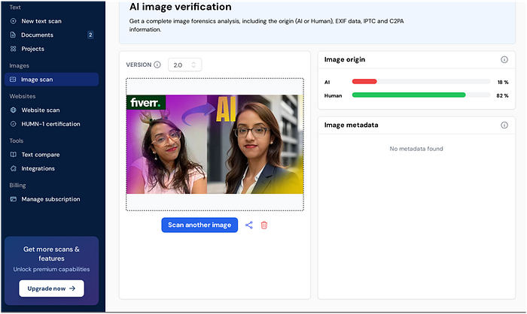Open Manage subscription under Billing

point(50,199)
